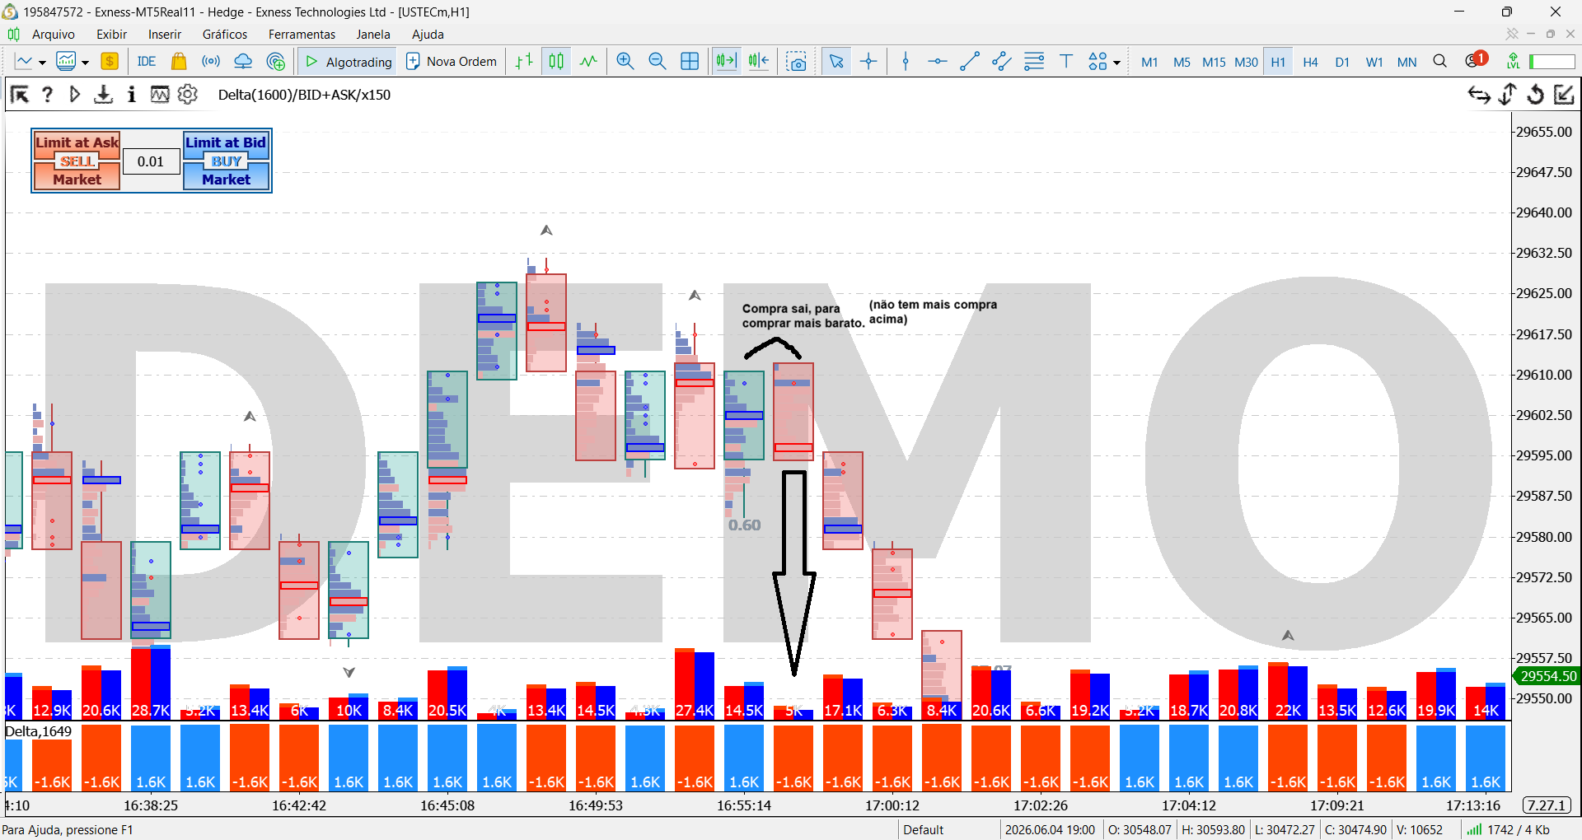This screenshot has width=1582, height=840.
Task: Click the zoom in magnifier icon
Action: pyautogui.click(x=625, y=62)
